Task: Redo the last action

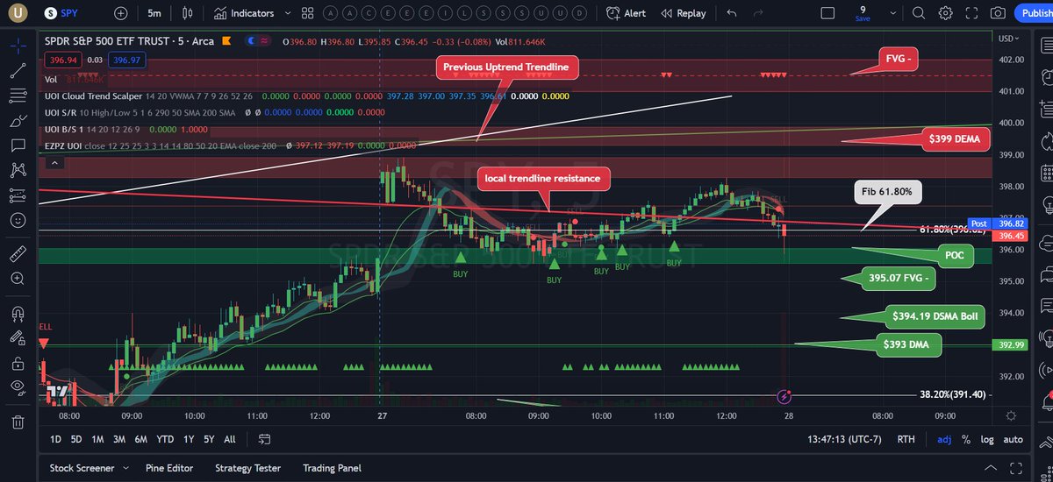Action: click(758, 13)
